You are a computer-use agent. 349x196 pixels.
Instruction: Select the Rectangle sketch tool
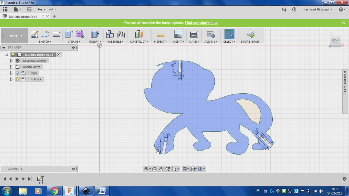56,34
